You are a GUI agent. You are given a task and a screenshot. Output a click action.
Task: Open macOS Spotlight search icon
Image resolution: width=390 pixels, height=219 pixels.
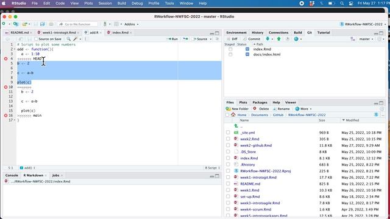click(x=342, y=3)
